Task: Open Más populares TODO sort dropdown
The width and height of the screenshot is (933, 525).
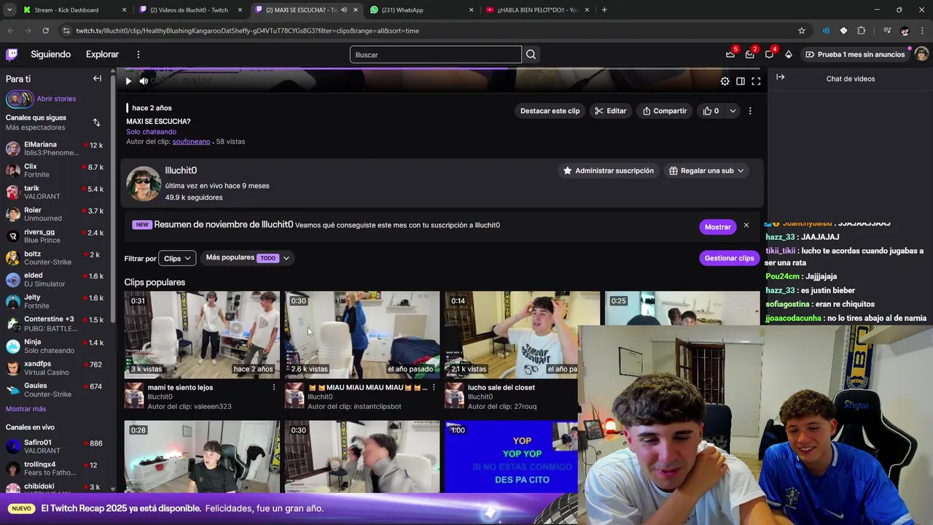Action: [x=248, y=257]
